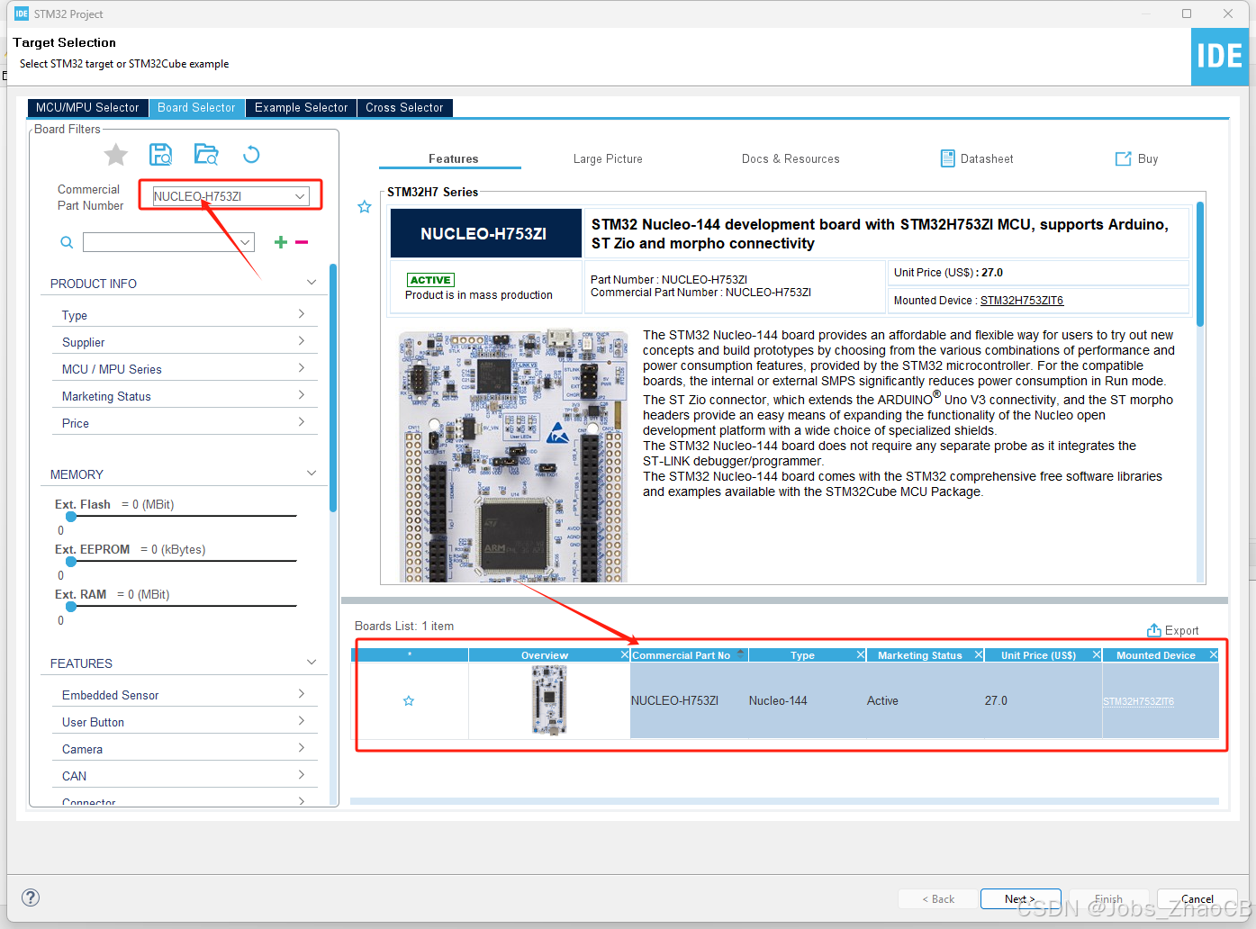Add a filter with green plus
Viewport: 1256px width, 929px height.
pos(281,242)
